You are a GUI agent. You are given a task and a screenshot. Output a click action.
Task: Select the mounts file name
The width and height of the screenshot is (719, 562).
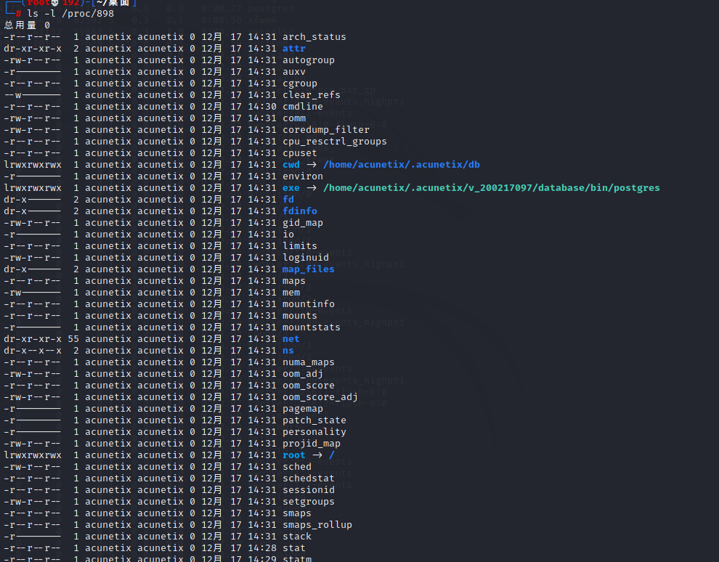click(x=299, y=315)
